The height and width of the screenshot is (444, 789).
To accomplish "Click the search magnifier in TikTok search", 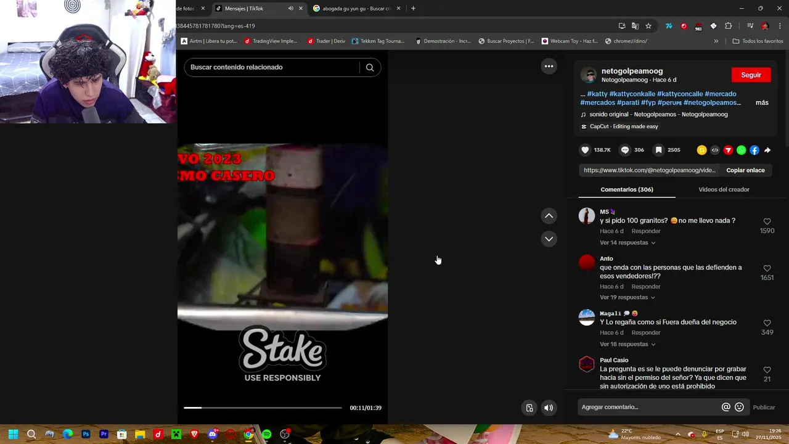I will (370, 67).
